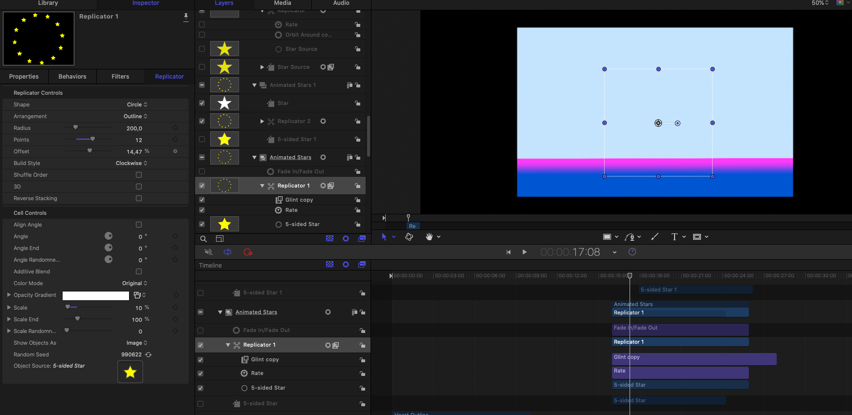The image size is (852, 415).
Task: Toggle the audio mute icon
Action: (209, 252)
